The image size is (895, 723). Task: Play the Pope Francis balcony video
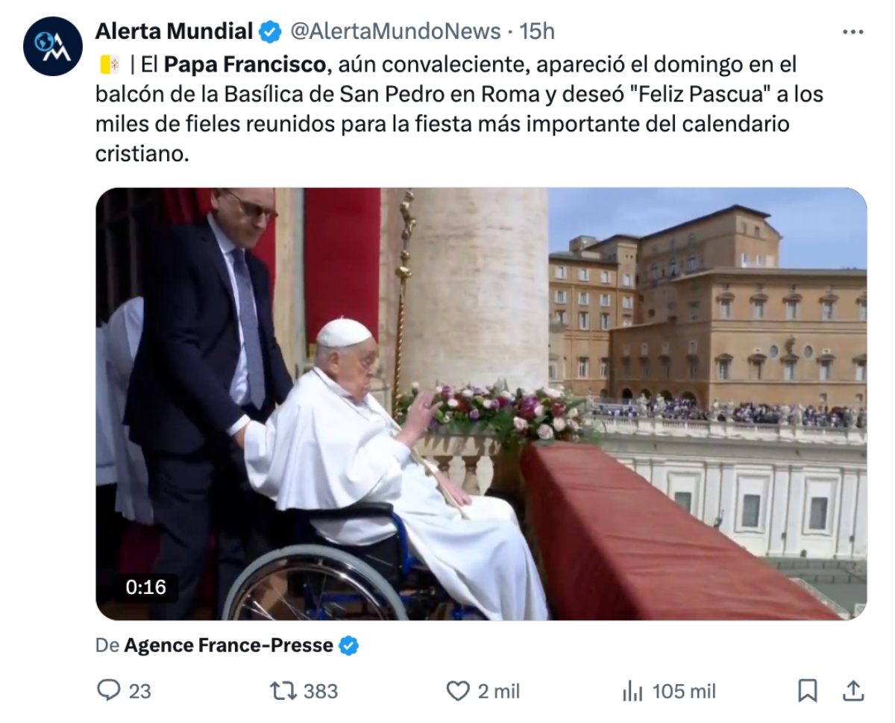[481, 404]
